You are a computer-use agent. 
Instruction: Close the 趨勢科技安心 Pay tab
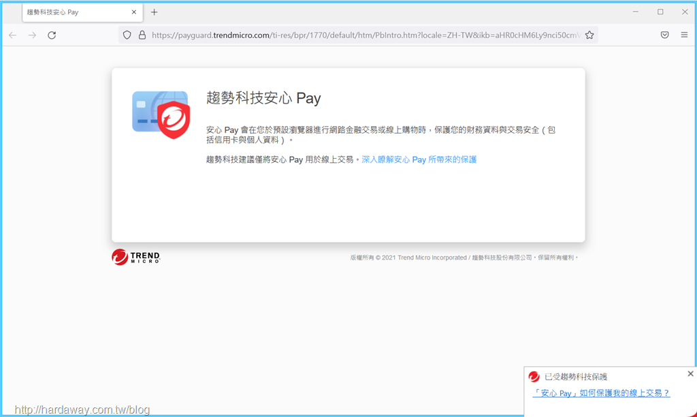(x=134, y=12)
